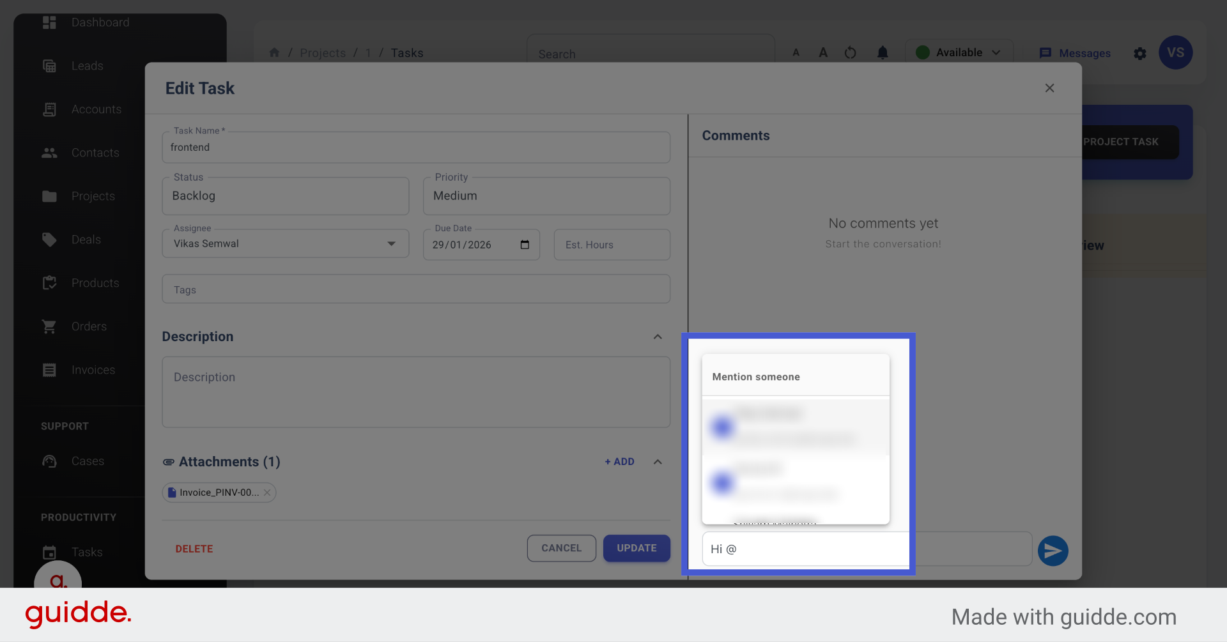
Task: Click DELETE to remove the task
Action: pos(194,548)
